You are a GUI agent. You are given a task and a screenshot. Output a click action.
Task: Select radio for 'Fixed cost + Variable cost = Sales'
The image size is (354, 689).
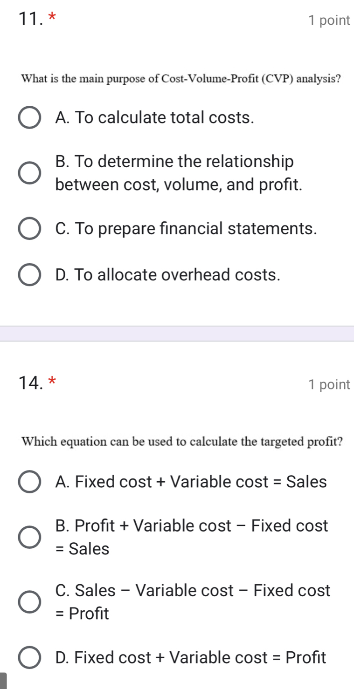29,482
